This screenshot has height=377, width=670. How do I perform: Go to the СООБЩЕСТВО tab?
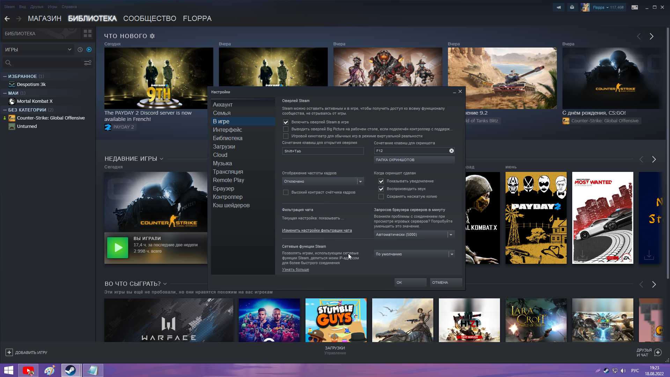pos(150,19)
